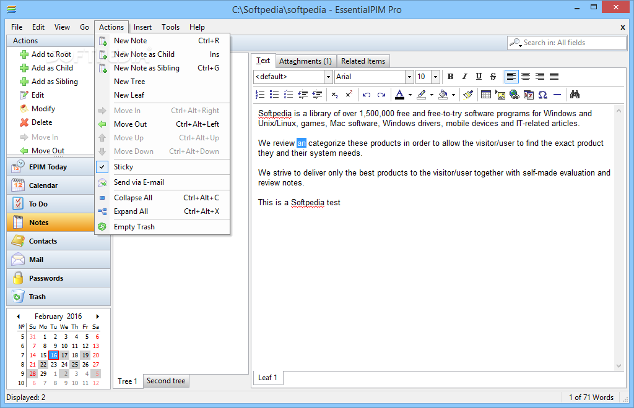634x408 pixels.
Task: Select Collapse All menu entry
Action: coord(163,198)
